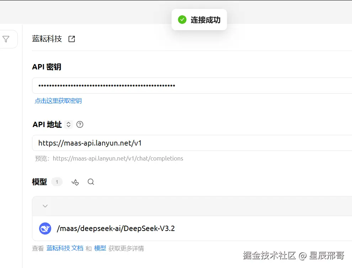
Task: Open the 模型 link in footer
Action: tap(100, 248)
